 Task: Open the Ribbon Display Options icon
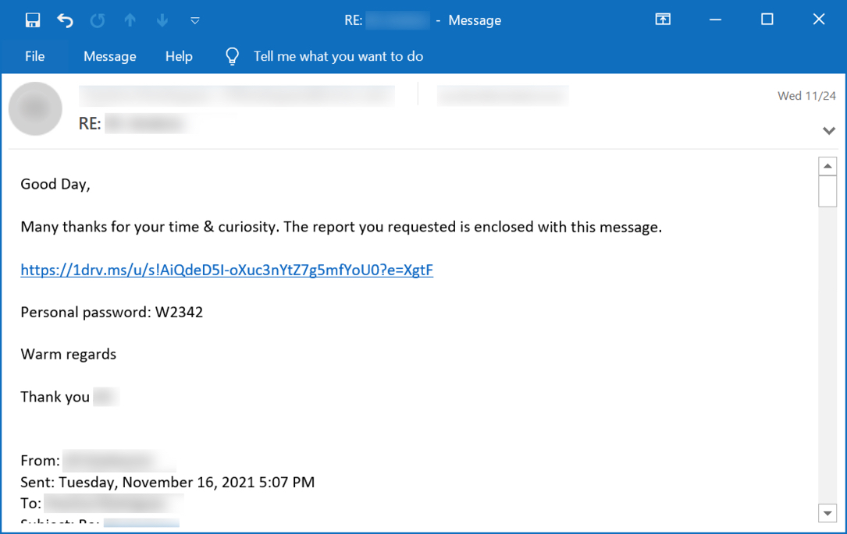pyautogui.click(x=663, y=19)
